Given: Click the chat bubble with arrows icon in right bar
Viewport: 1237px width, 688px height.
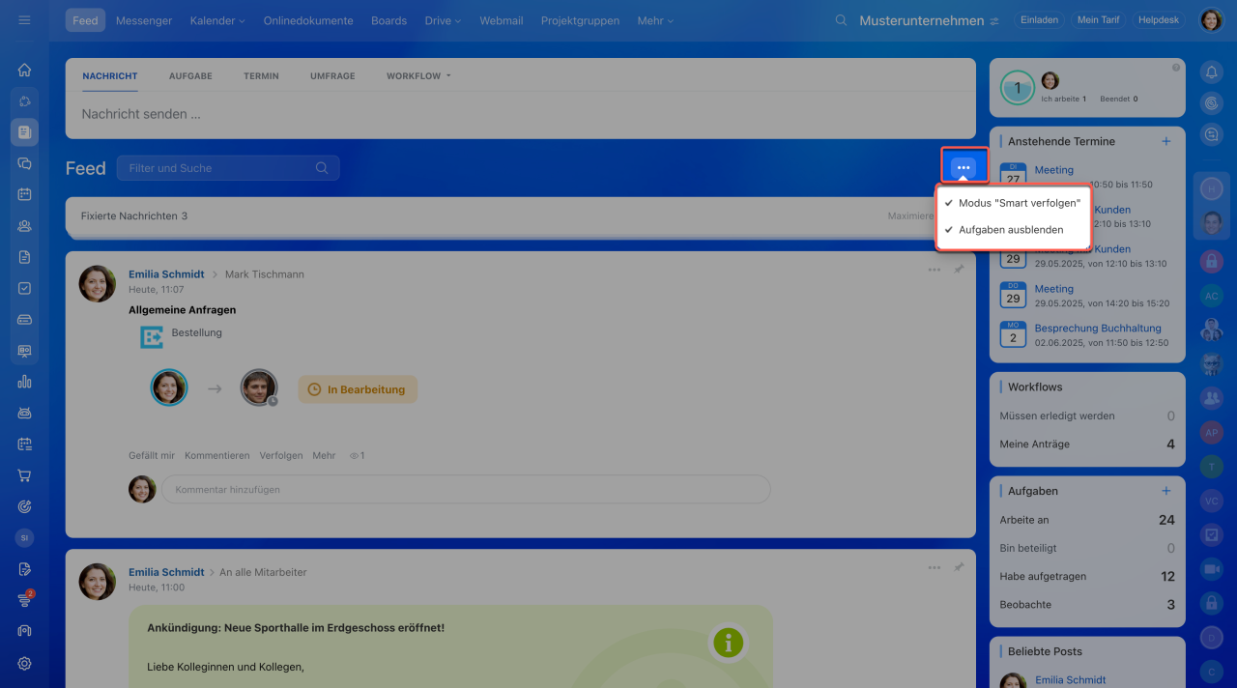Looking at the screenshot, I should pyautogui.click(x=1211, y=134).
